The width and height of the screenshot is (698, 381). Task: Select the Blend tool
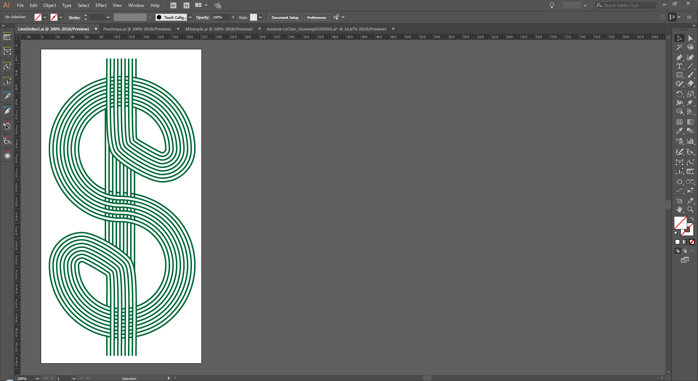[690, 131]
